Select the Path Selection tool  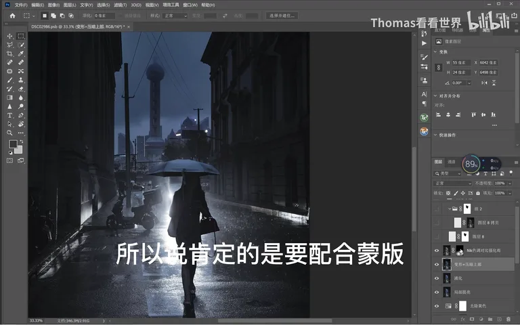click(9, 124)
